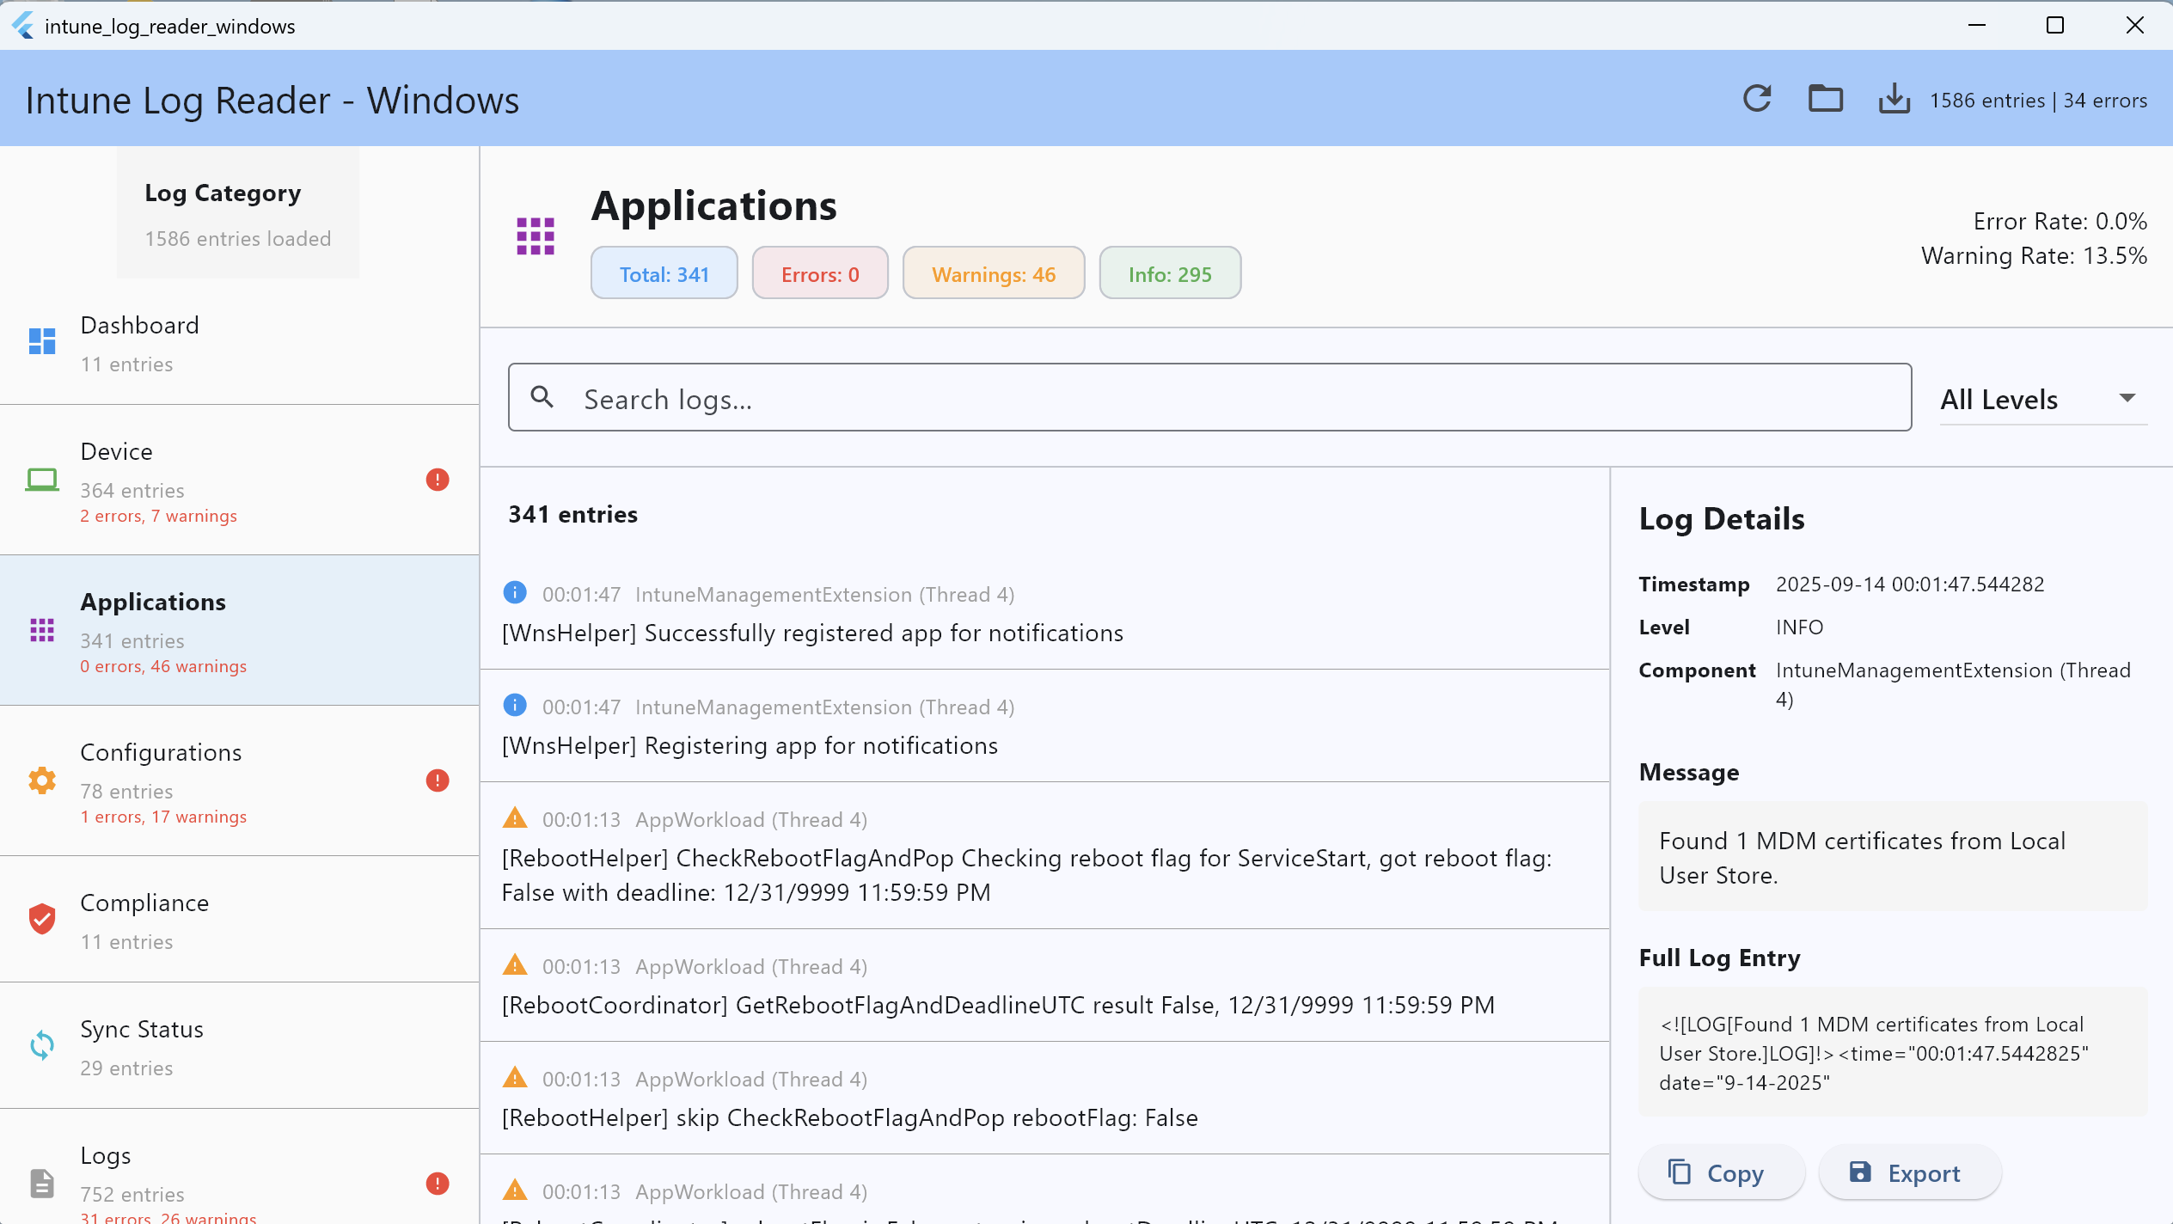The image size is (2173, 1224).
Task: Click the download icon in the header
Action: pos(1894,99)
